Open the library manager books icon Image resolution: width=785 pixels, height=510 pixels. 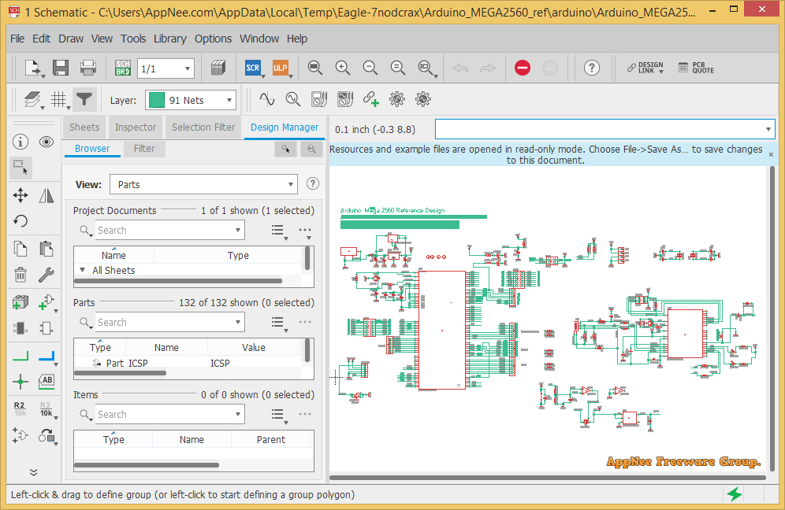pos(218,68)
